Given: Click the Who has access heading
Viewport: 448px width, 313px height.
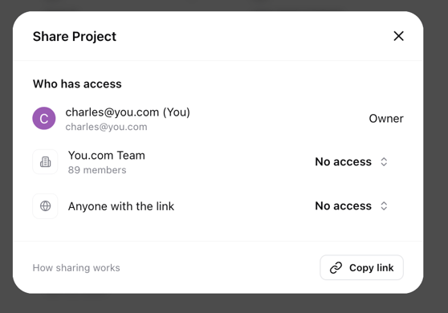Looking at the screenshot, I should [77, 84].
